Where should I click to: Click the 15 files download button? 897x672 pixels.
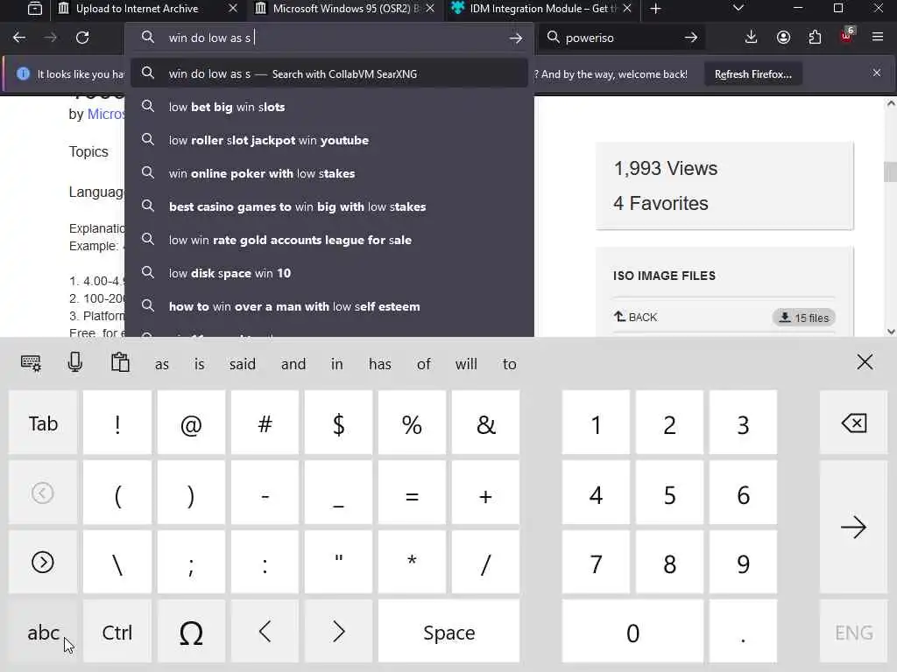pos(804,317)
